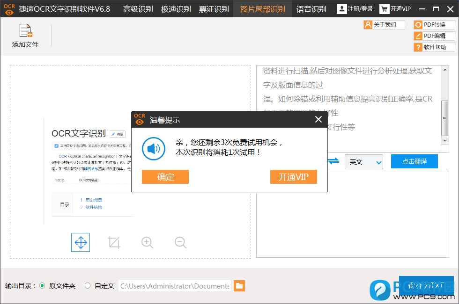Image resolution: width=459 pixels, height=304 pixels.
Task: Click the zoom out magnifier icon
Action: [x=180, y=242]
